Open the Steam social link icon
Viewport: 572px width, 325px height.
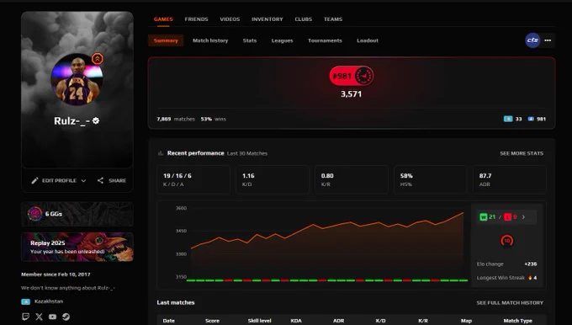pos(66,317)
